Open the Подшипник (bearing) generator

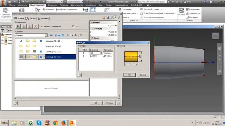[x=125, y=9]
